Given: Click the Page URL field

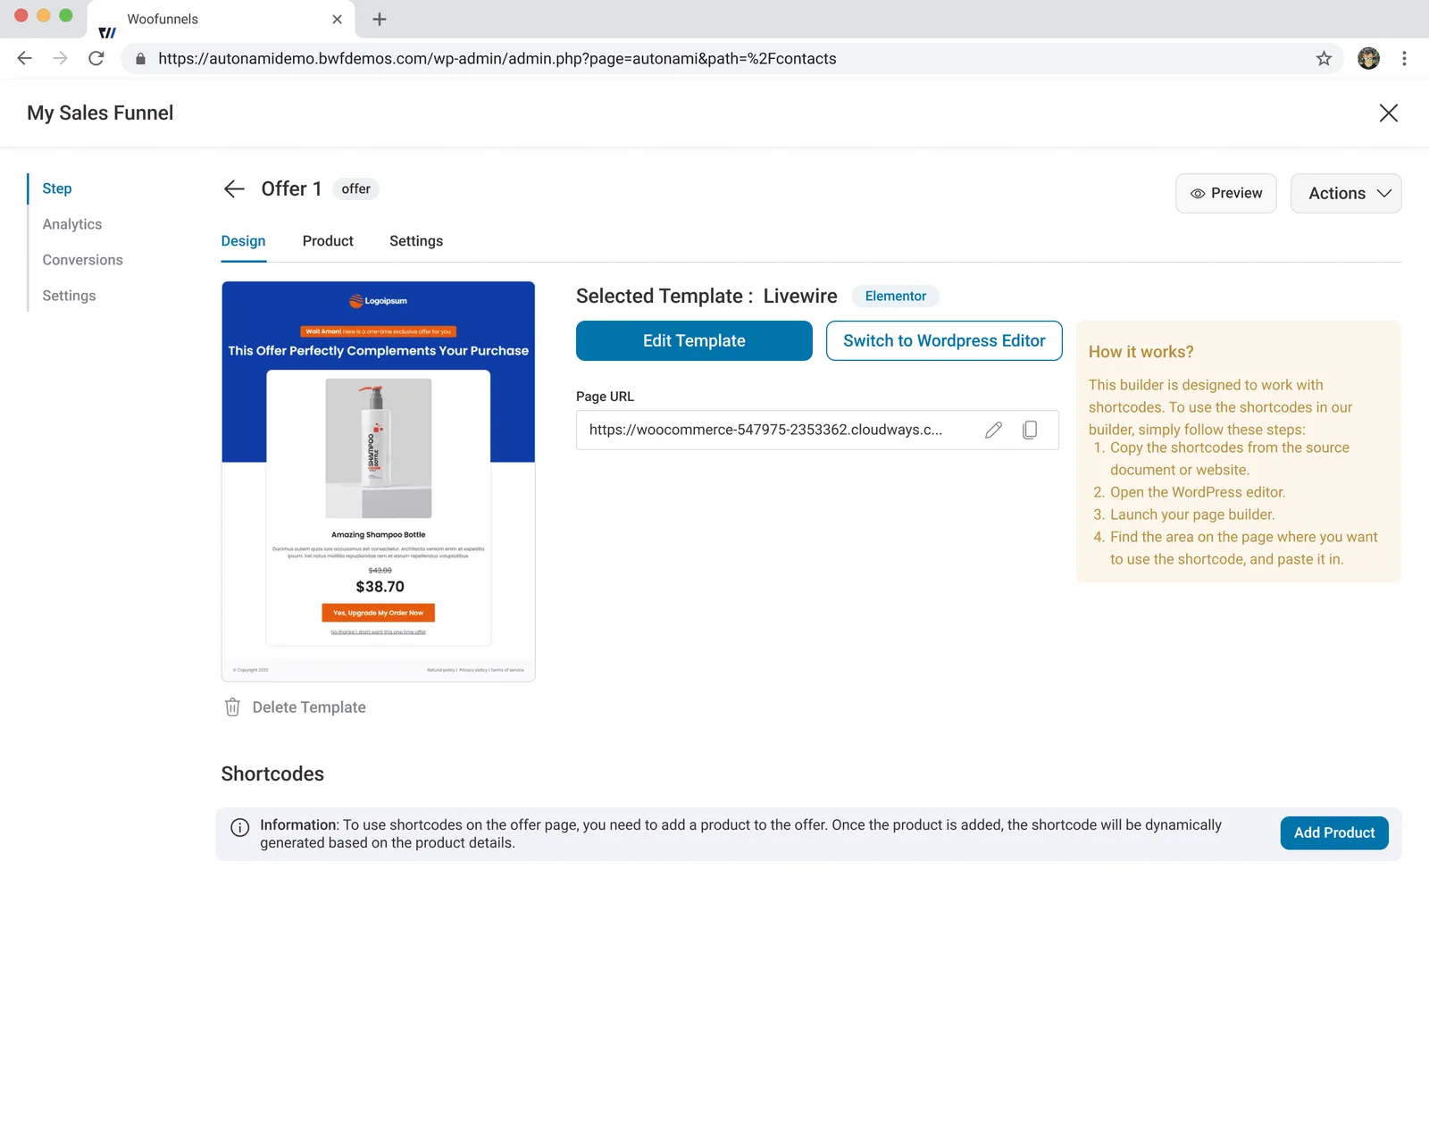Looking at the screenshot, I should coord(817,430).
